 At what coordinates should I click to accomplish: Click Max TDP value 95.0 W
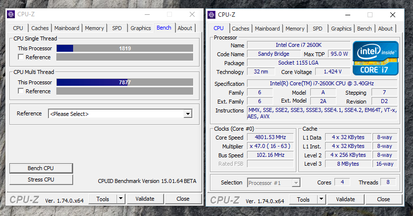pos(339,54)
